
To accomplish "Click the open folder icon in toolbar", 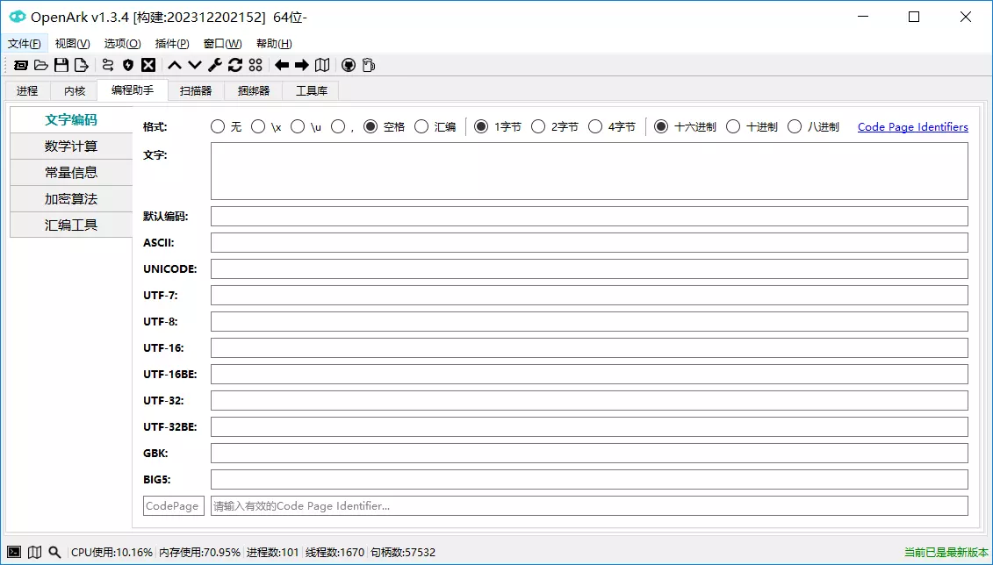I will pos(41,65).
